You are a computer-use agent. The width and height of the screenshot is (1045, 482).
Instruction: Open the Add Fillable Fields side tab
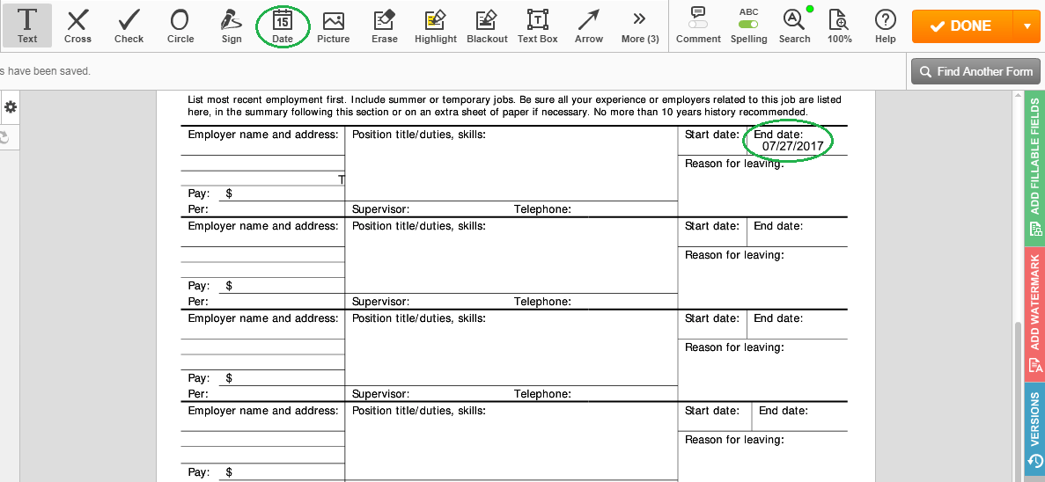pyautogui.click(x=1035, y=167)
